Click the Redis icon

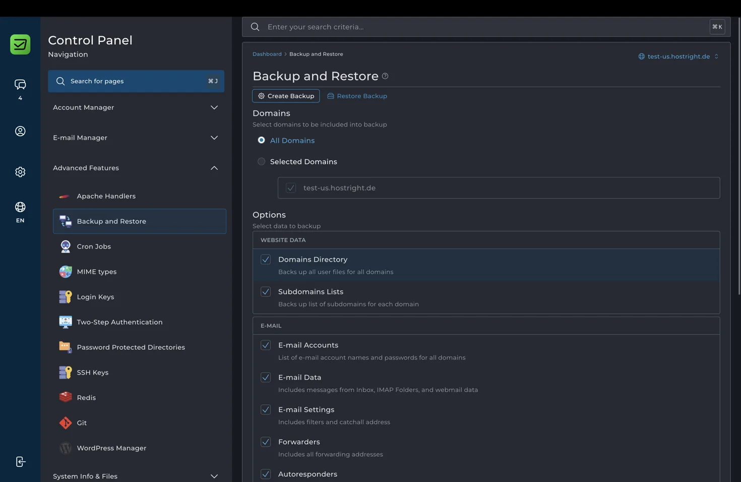tap(66, 398)
